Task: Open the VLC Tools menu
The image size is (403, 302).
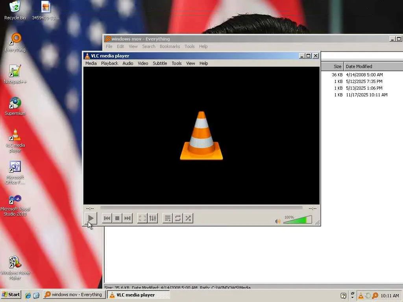Action: 177,63
